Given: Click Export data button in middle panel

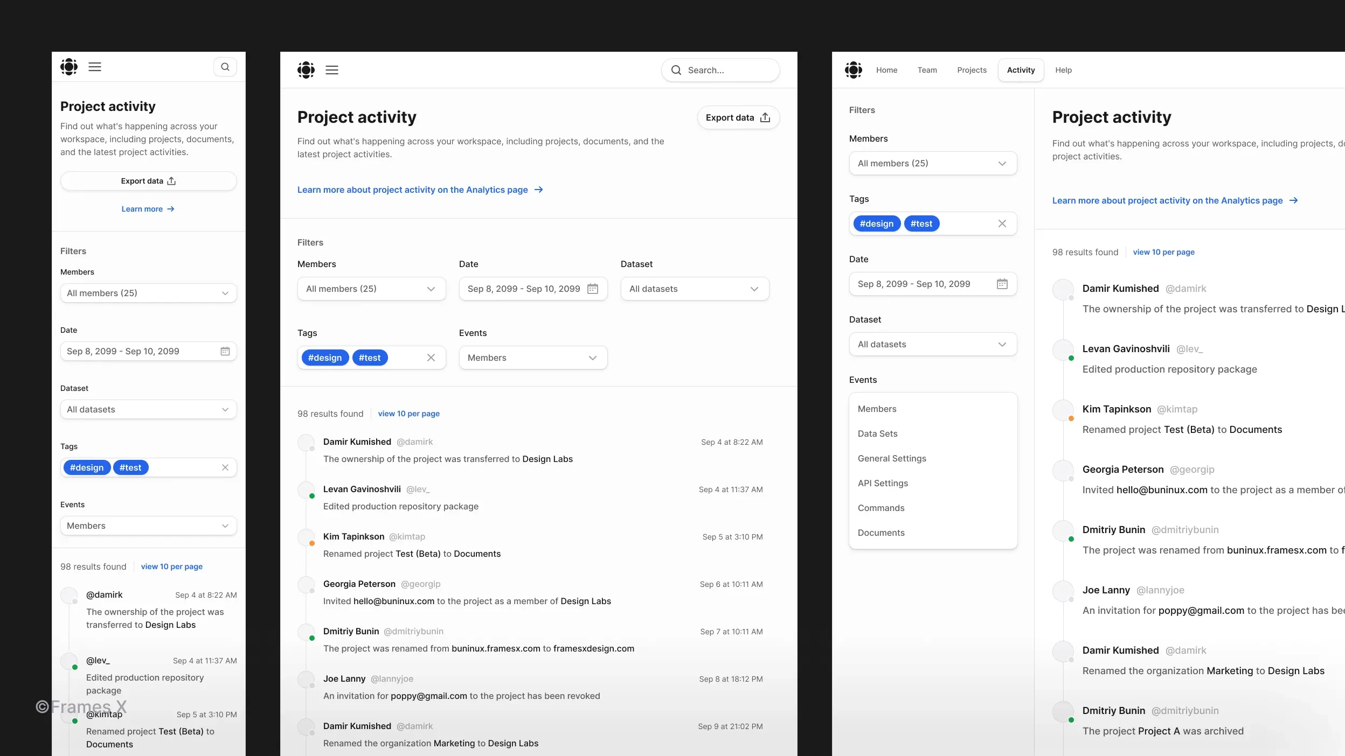Looking at the screenshot, I should (x=737, y=117).
